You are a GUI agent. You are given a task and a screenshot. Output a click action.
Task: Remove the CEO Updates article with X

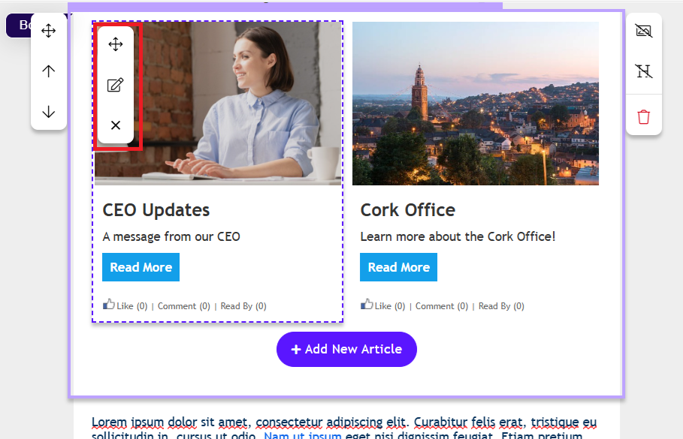116,125
